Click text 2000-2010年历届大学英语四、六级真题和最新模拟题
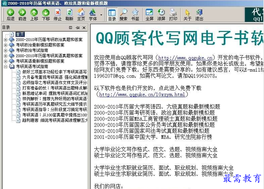 point(157,107)
